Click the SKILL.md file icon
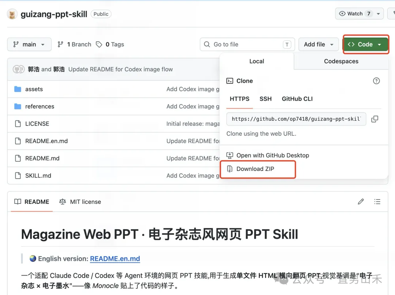This screenshot has height=295, width=395. click(18, 175)
